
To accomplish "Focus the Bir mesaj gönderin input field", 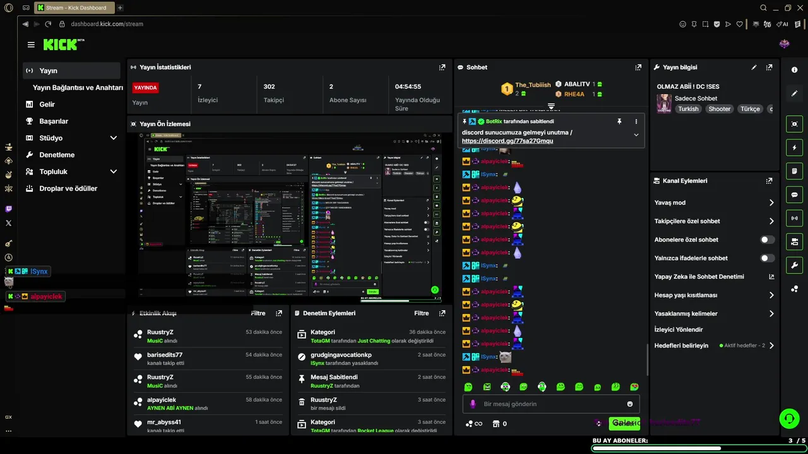I will (x=550, y=404).
